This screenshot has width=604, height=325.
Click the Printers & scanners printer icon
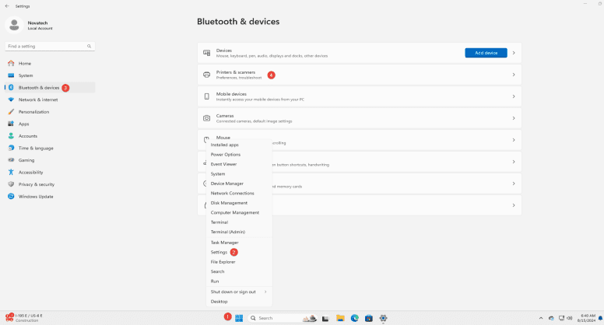coord(206,75)
